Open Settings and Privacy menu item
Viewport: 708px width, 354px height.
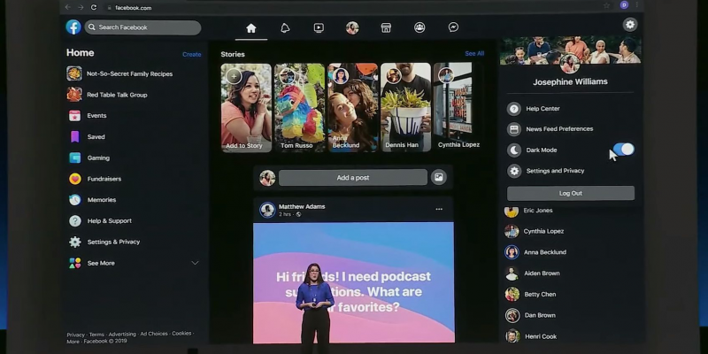[x=555, y=171]
